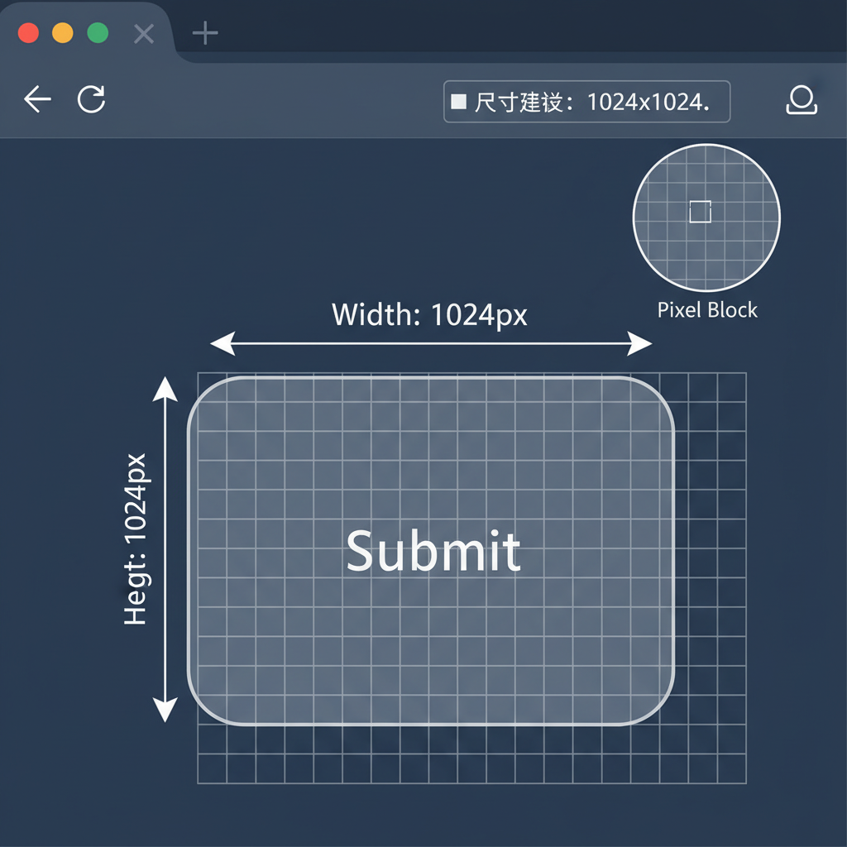Open the user profile icon
The width and height of the screenshot is (847, 847).
click(x=800, y=101)
